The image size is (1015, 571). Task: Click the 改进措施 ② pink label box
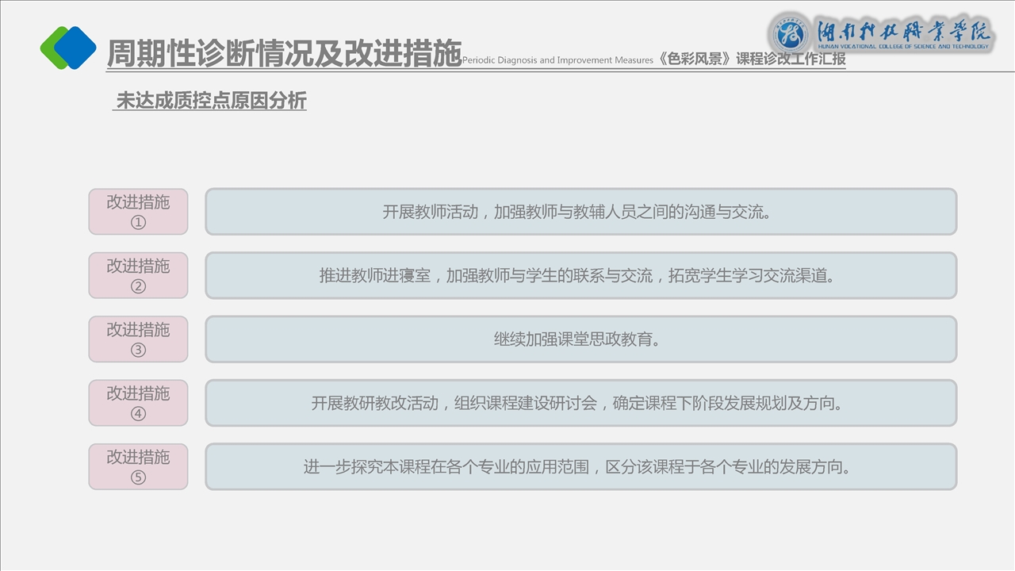[x=138, y=275]
